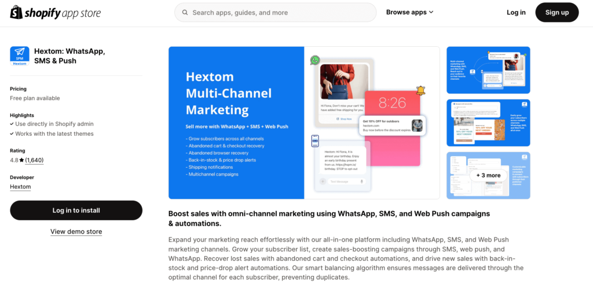This screenshot has width=593, height=285.
Task: Click the Abandoned browser recovery bullet
Action: (217, 153)
